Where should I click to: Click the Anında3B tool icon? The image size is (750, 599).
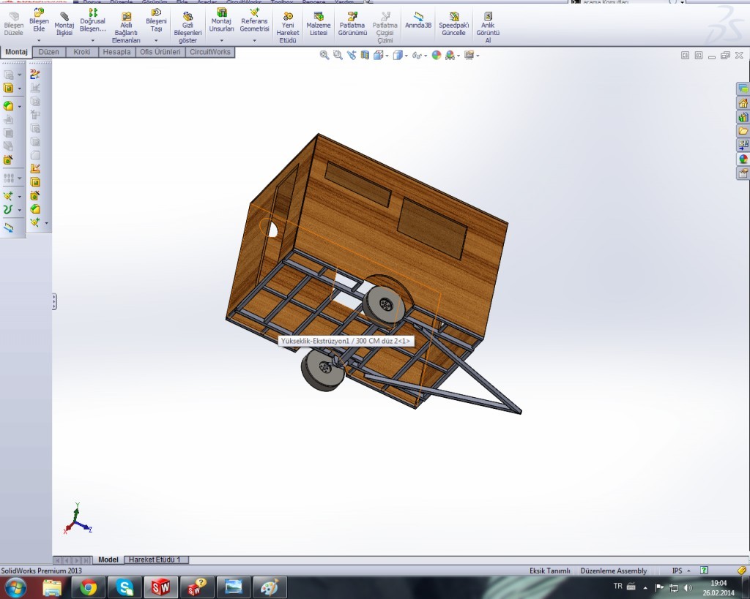tap(418, 16)
